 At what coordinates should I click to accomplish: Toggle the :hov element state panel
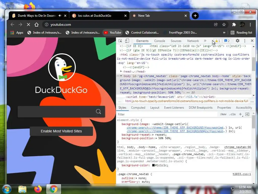click(x=223, y=114)
